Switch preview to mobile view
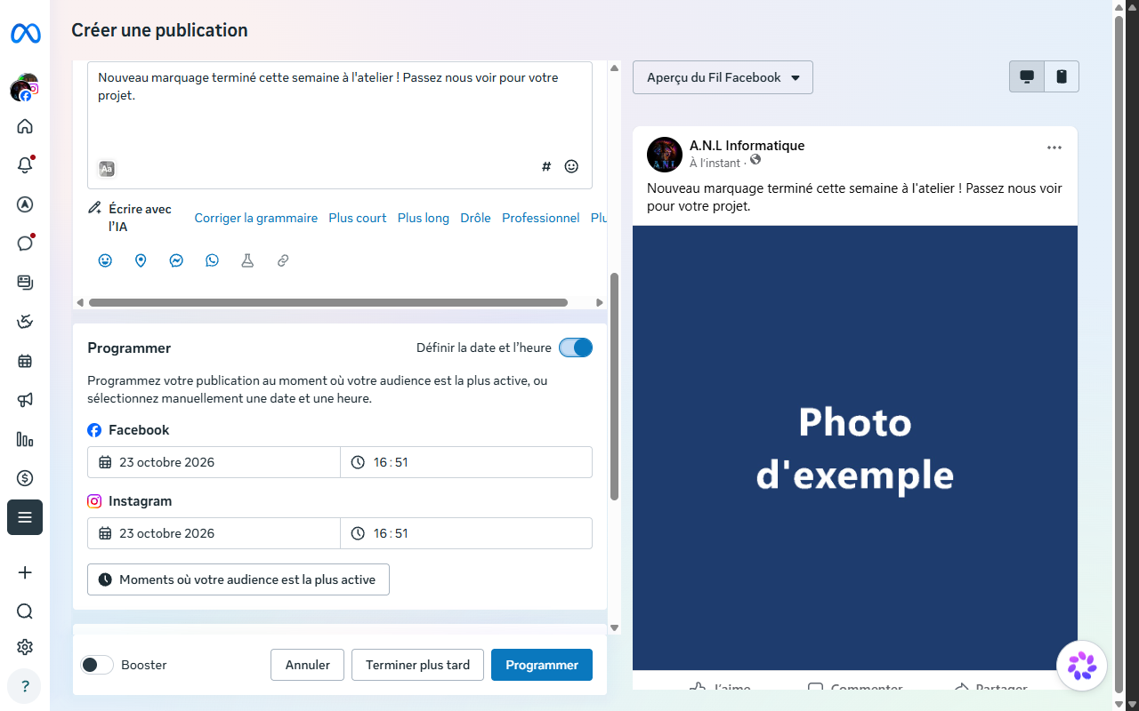The height and width of the screenshot is (711, 1139). tap(1062, 77)
